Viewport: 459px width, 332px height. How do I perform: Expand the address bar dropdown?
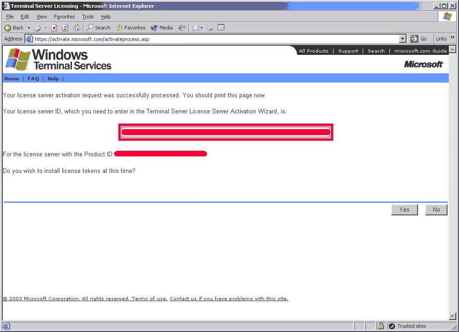(x=403, y=39)
